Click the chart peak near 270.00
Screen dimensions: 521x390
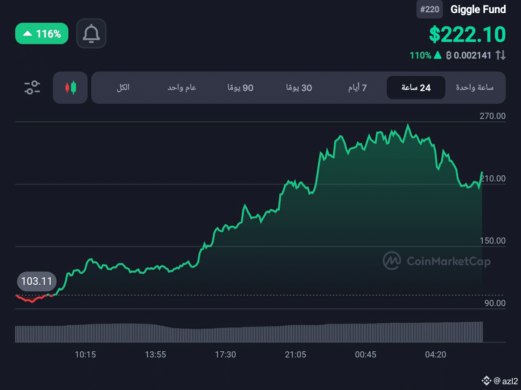pos(408,125)
